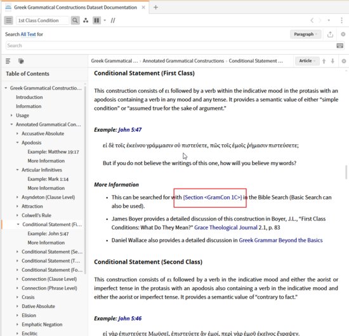Open the visual filters three-dots cluster icon

(x=86, y=20)
